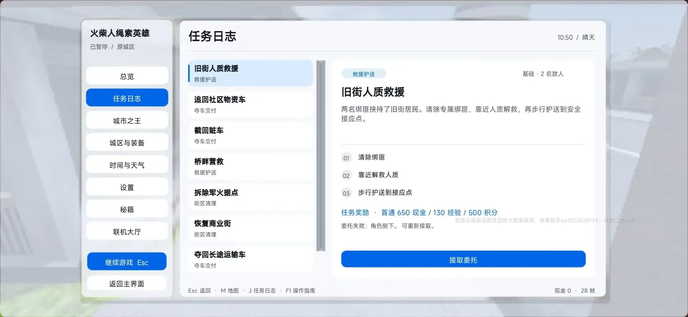Click objective 02 靠近解救人质
688x317 pixels.
(370, 175)
